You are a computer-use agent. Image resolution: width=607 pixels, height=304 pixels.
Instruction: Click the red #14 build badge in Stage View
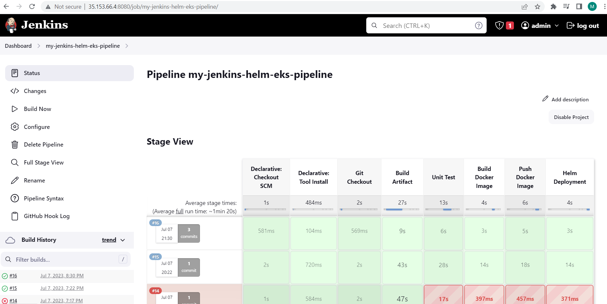156,291
